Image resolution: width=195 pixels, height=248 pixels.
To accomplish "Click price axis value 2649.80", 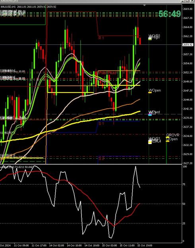I will pyautogui.click(x=188, y=81).
